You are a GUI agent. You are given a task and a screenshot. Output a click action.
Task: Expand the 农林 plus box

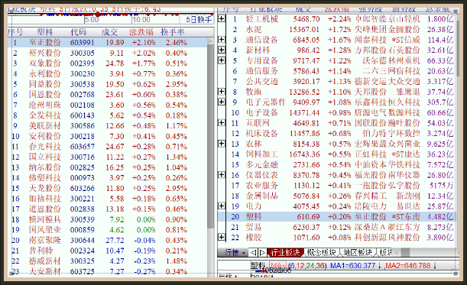[x=222, y=144]
